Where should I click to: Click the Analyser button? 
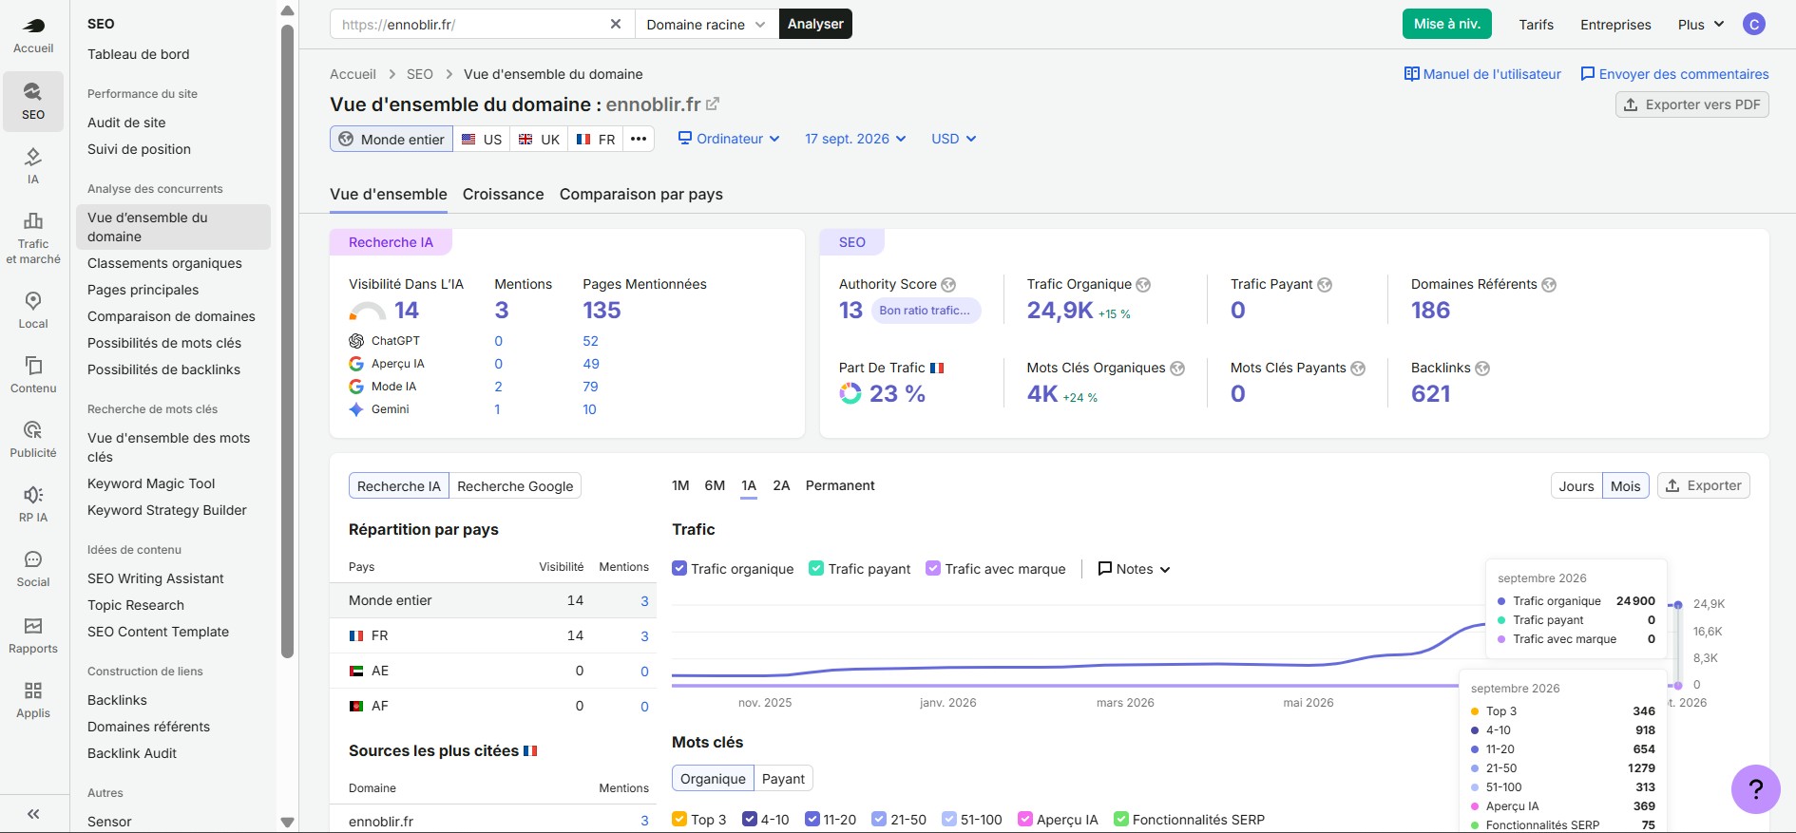click(x=815, y=24)
